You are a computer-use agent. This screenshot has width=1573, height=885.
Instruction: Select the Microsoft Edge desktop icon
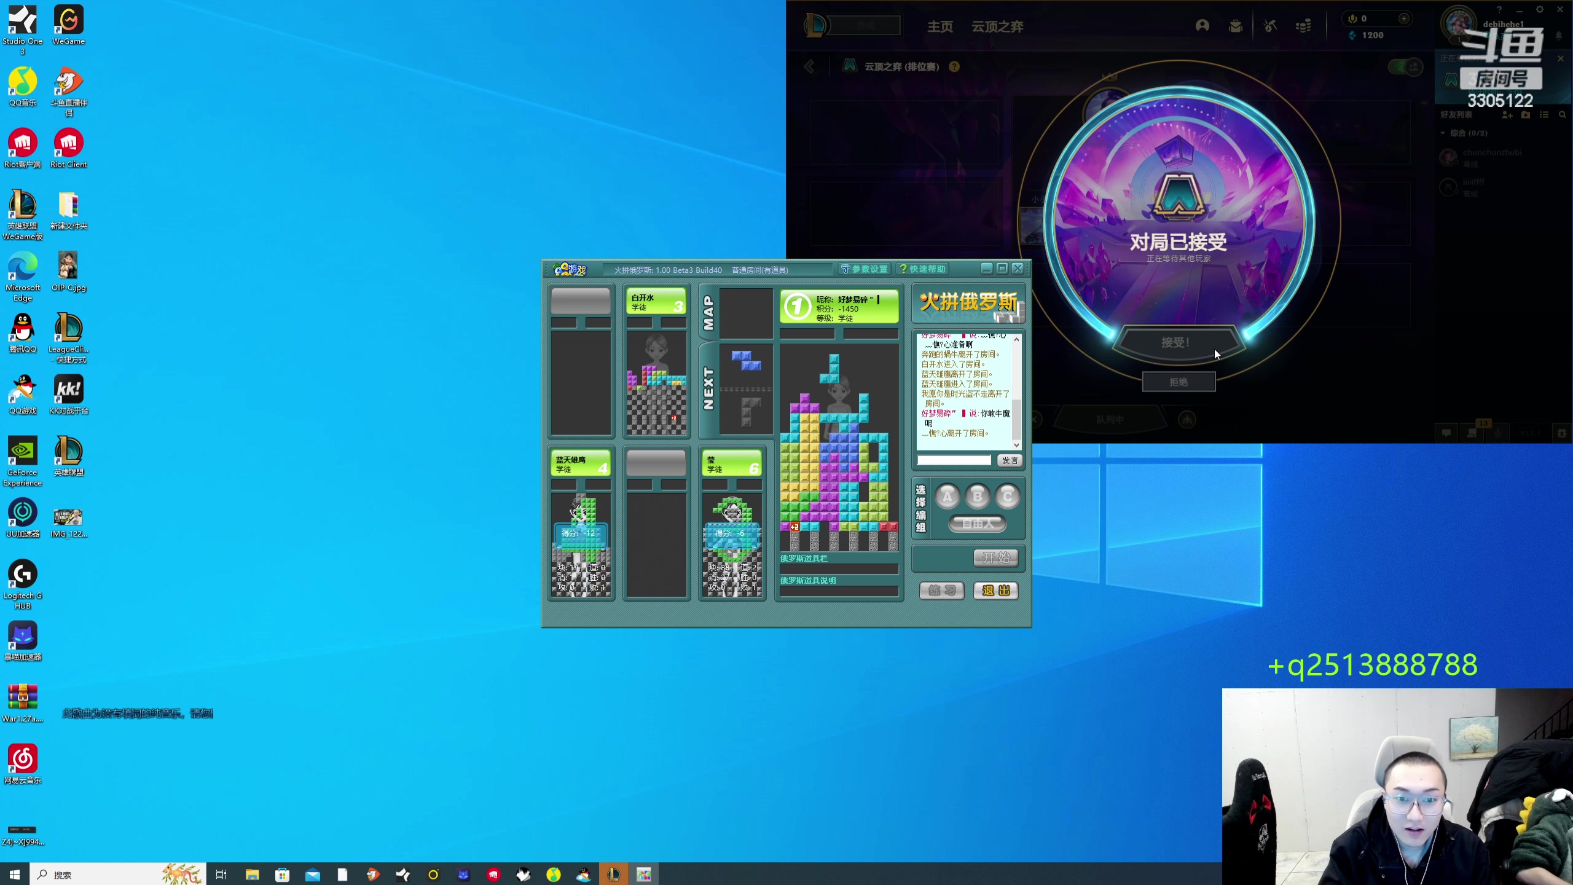(x=22, y=277)
